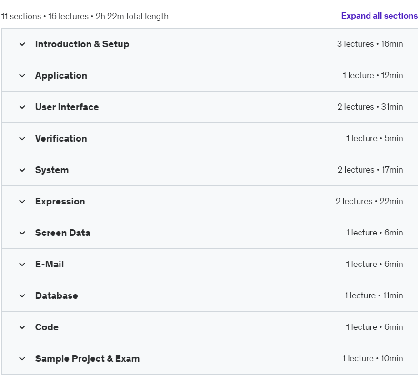420x377 pixels.
Task: Expand the Expression section chevron
Action: pyautogui.click(x=22, y=202)
